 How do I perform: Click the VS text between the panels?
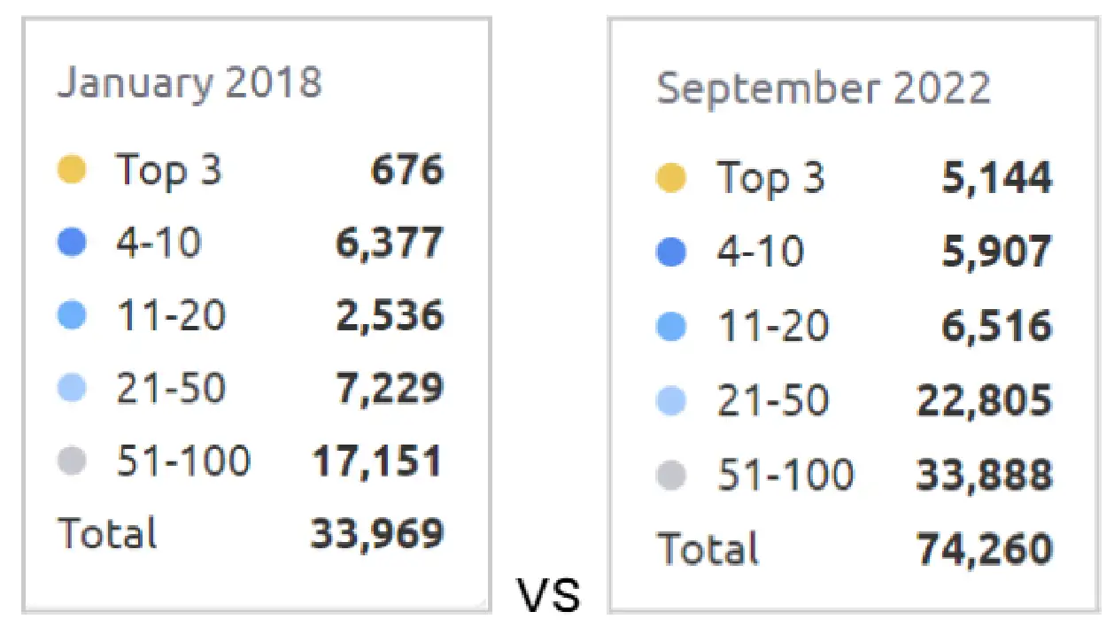(549, 596)
